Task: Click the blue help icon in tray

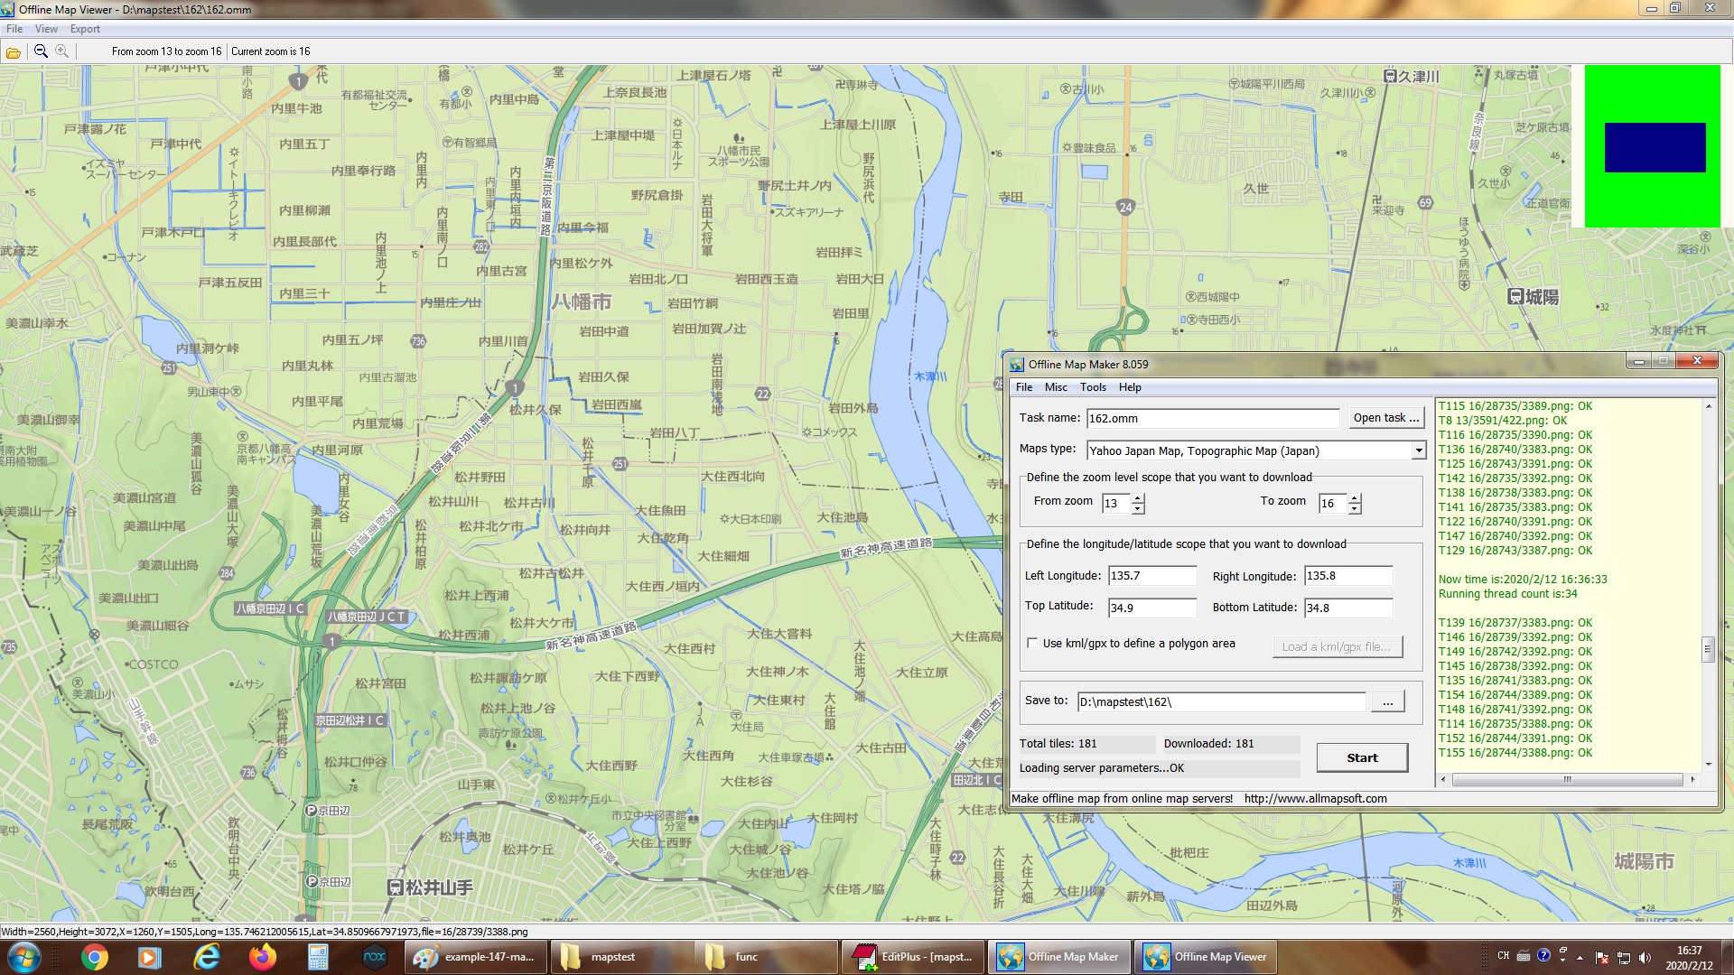Action: click(1543, 955)
